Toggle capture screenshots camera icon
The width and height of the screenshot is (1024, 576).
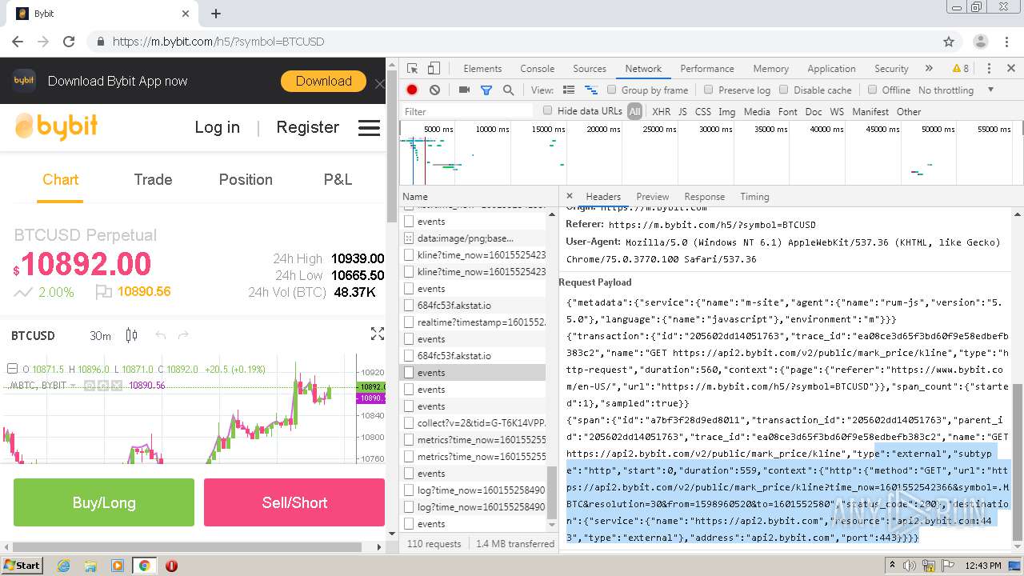(464, 90)
